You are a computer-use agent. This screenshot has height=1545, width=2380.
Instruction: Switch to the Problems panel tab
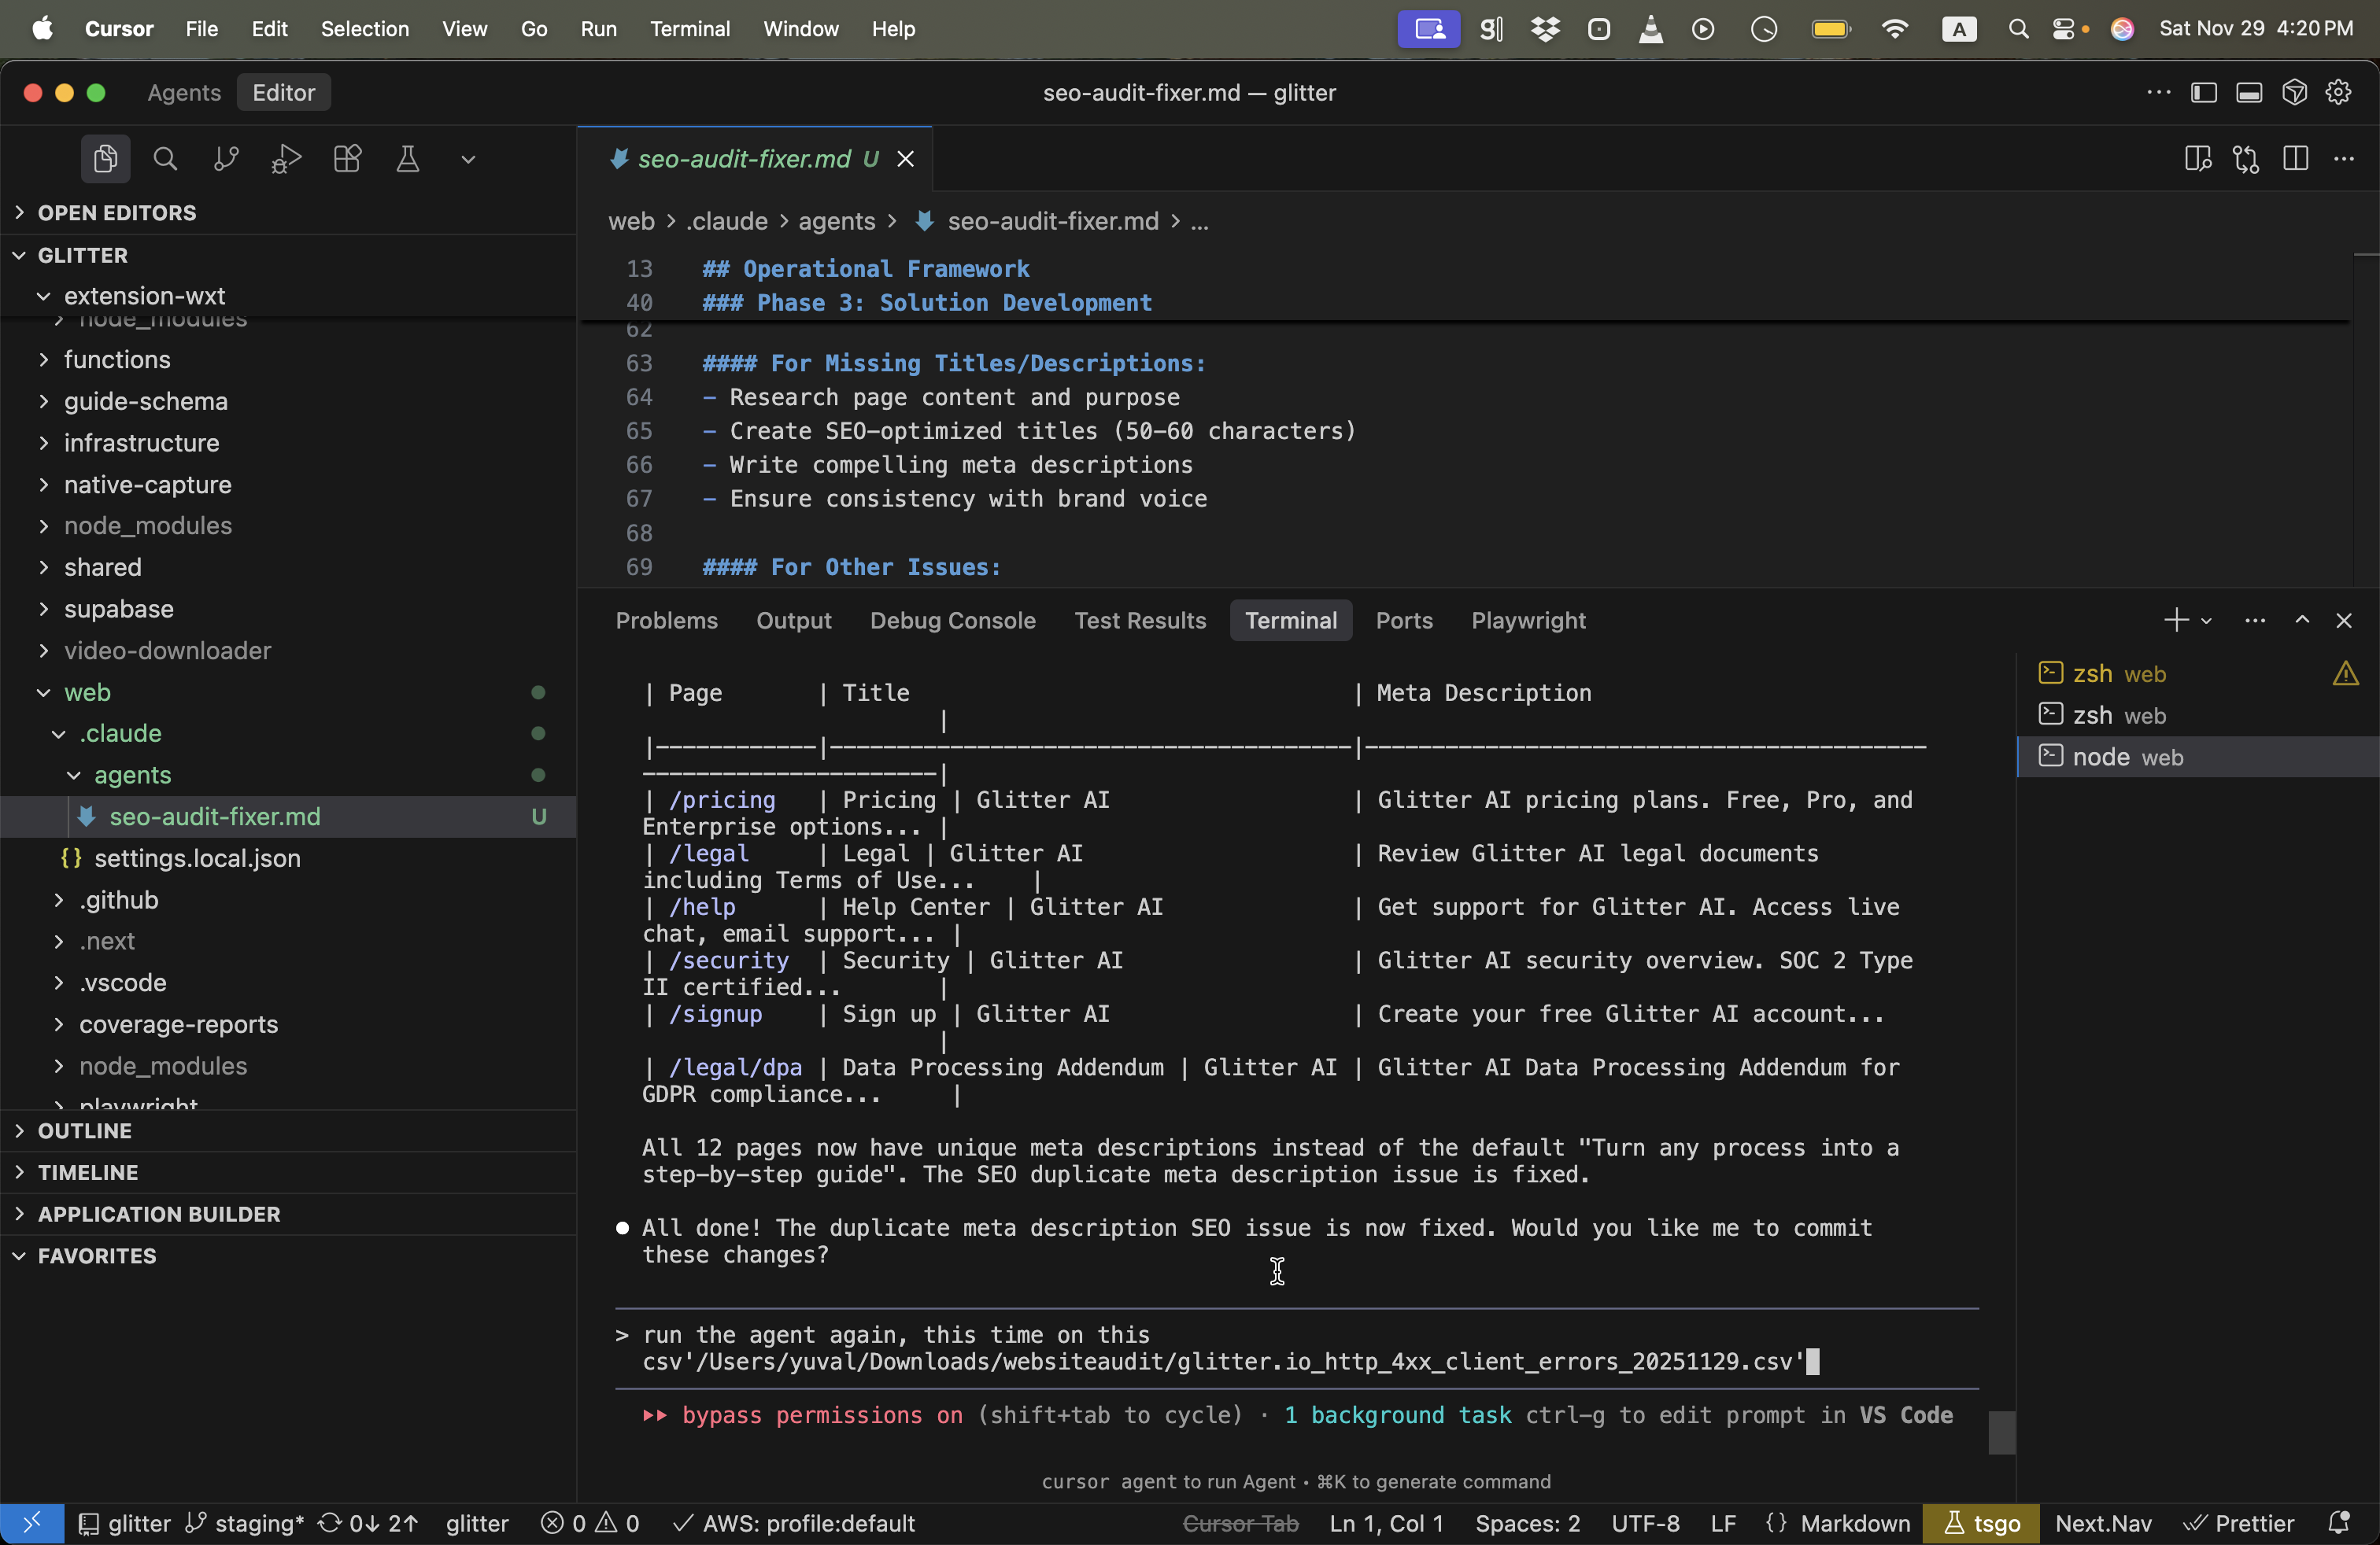[x=666, y=621]
